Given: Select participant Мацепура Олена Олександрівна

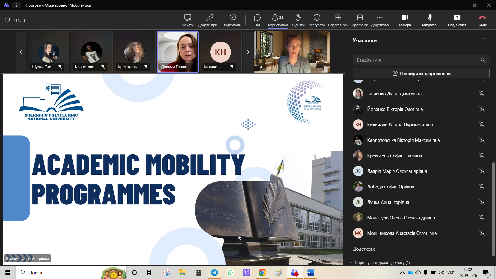Looking at the screenshot, I should (x=421, y=218).
